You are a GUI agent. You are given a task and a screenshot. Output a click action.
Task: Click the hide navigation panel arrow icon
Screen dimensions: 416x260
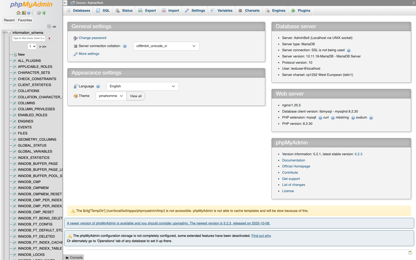65,3
